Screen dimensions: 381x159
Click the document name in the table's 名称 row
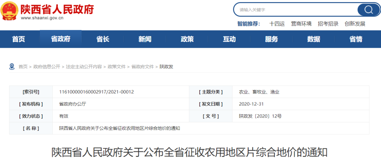[120, 128]
